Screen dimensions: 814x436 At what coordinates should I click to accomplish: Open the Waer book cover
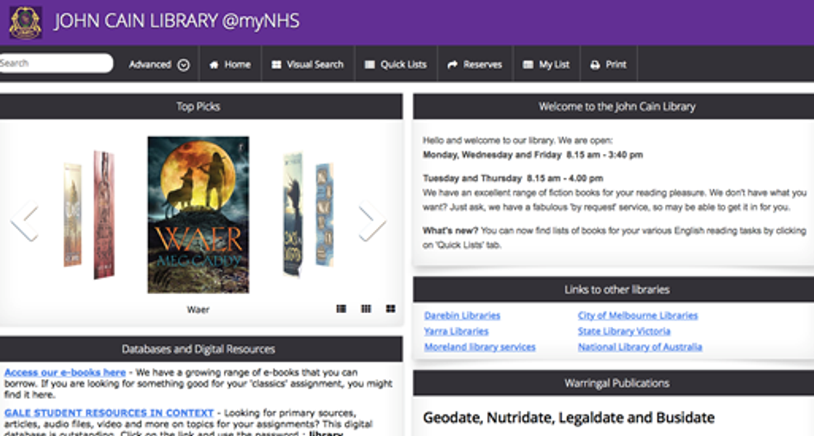(198, 215)
